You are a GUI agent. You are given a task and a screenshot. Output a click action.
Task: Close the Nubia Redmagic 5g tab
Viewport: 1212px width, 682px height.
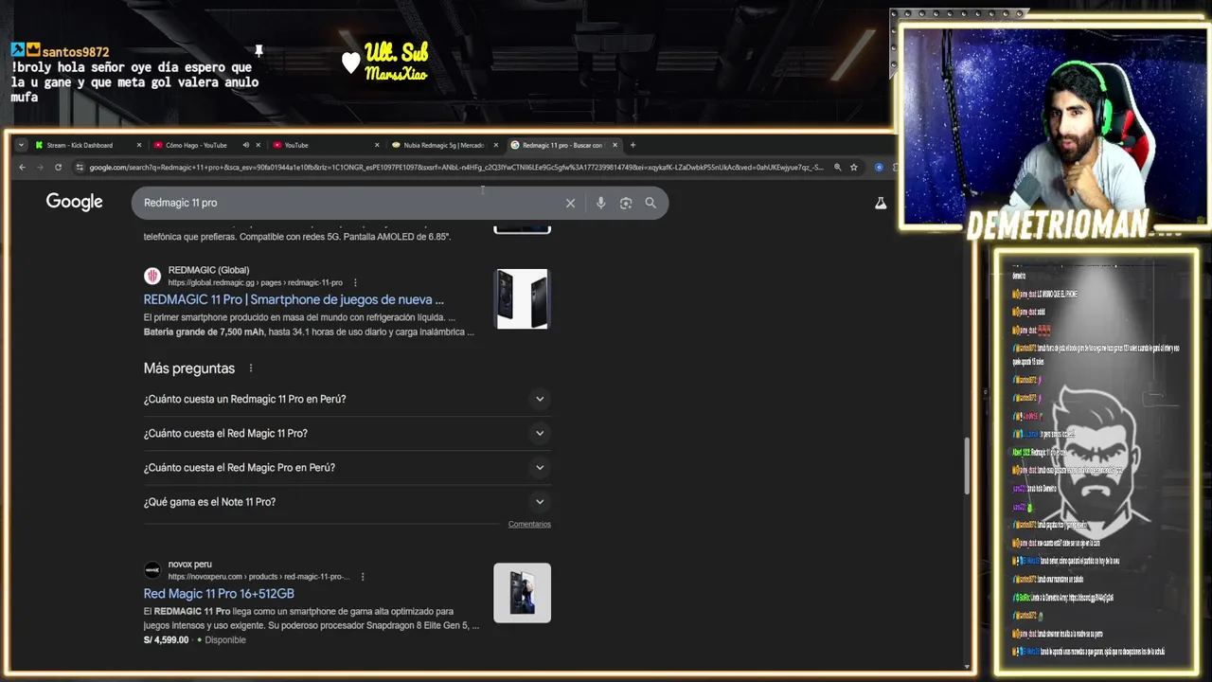(x=495, y=145)
